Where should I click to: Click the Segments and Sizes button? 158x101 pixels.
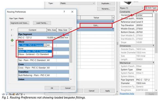20,23
